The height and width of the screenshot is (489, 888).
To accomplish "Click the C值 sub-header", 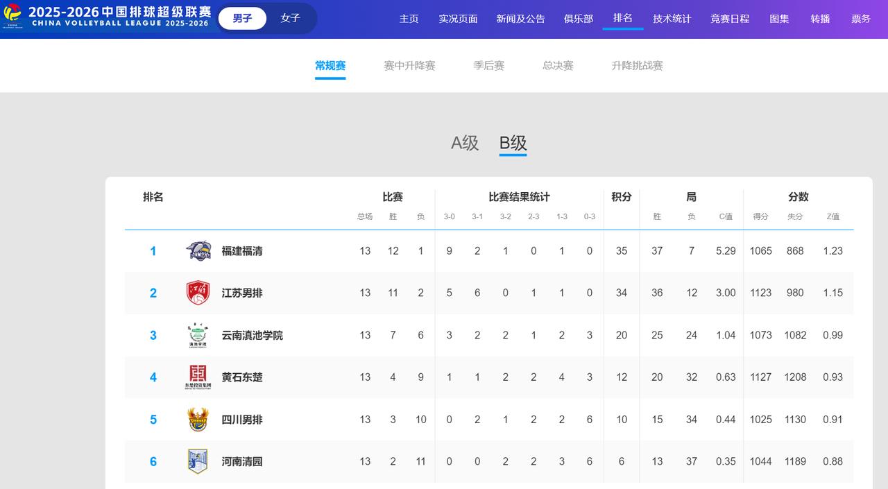I will pos(726,216).
